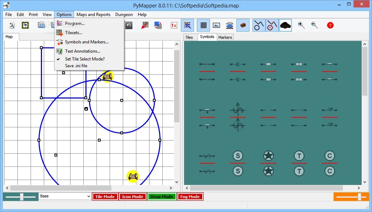
Task: Toggle the black fog cloud tool
Action: [285, 25]
